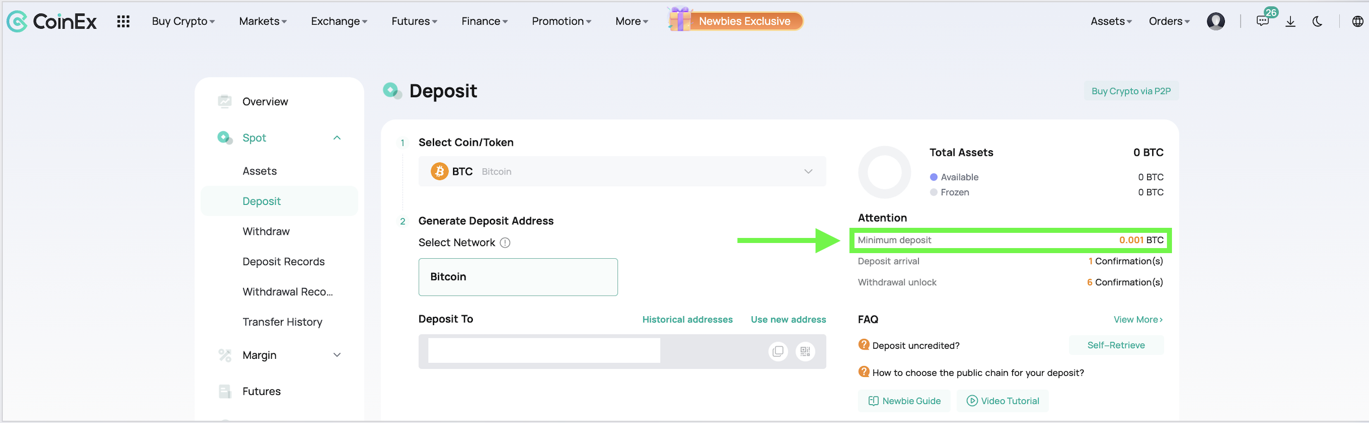Select Deposit in the sidebar
This screenshot has width=1369, height=423.
pyautogui.click(x=279, y=201)
